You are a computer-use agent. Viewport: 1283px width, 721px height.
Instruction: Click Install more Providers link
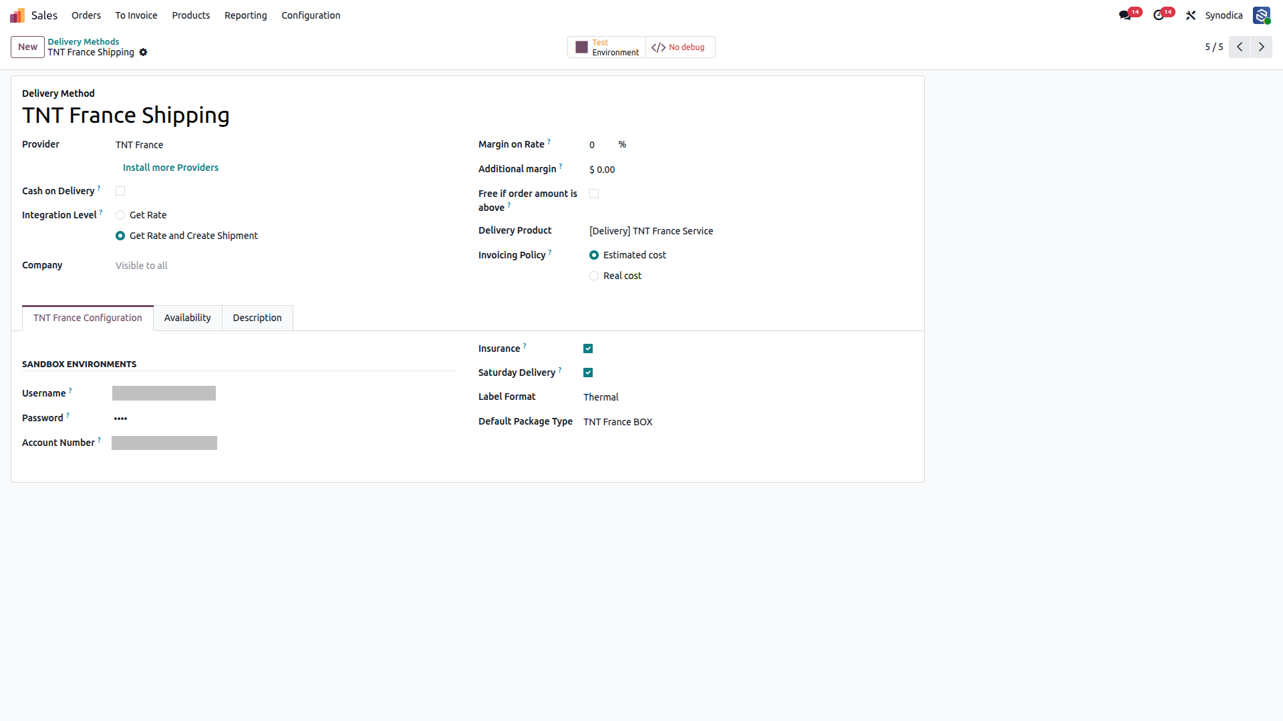[x=170, y=168]
